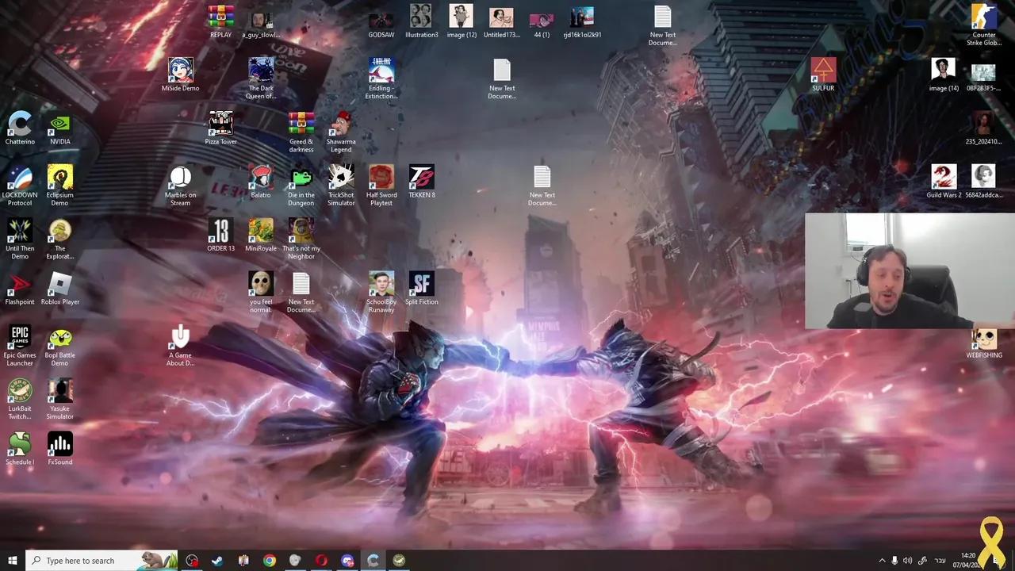1015x571 pixels.
Task: Click the microphone tray icon
Action: tap(894, 561)
